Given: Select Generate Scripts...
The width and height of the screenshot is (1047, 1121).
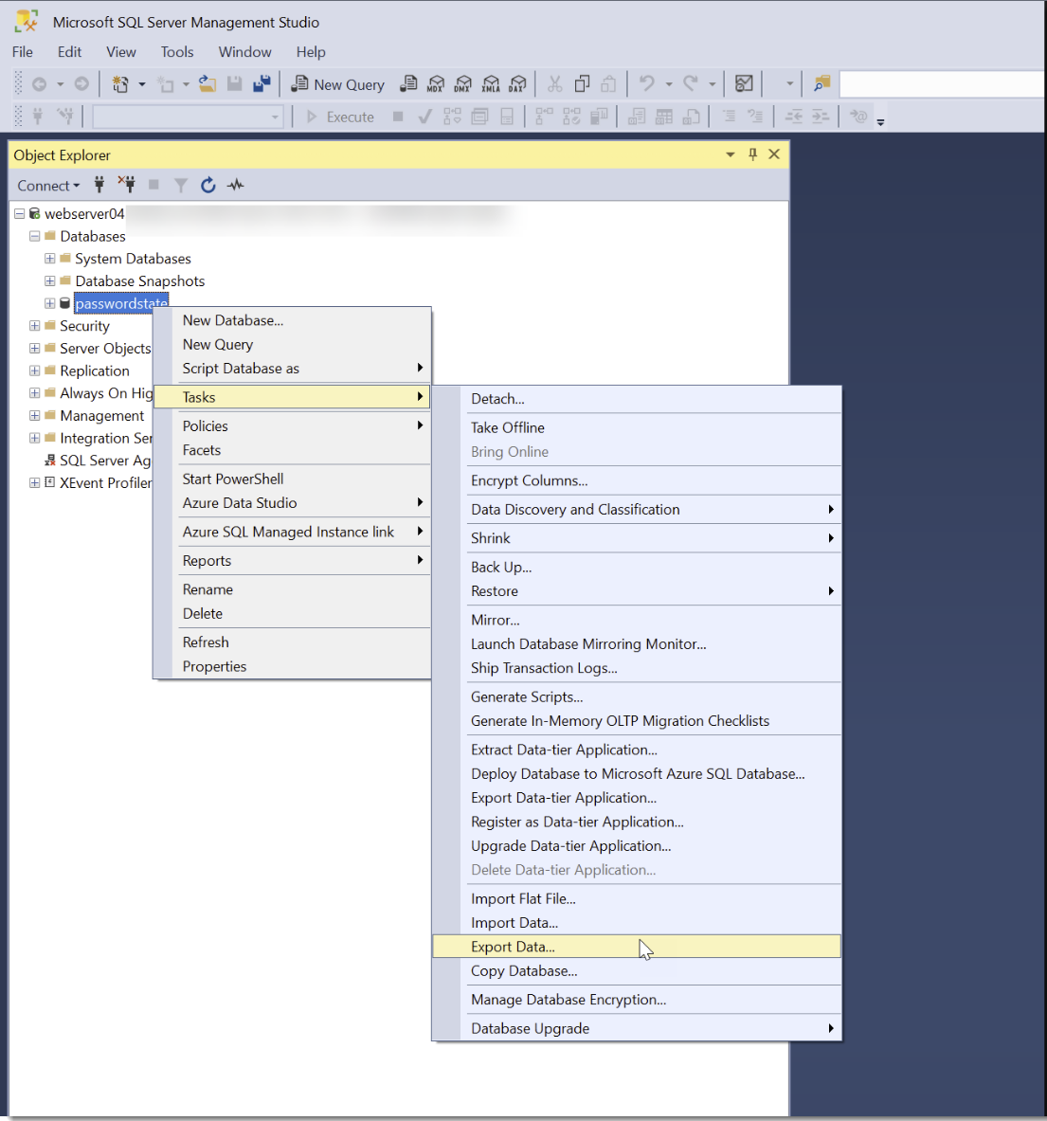Looking at the screenshot, I should point(637,697).
